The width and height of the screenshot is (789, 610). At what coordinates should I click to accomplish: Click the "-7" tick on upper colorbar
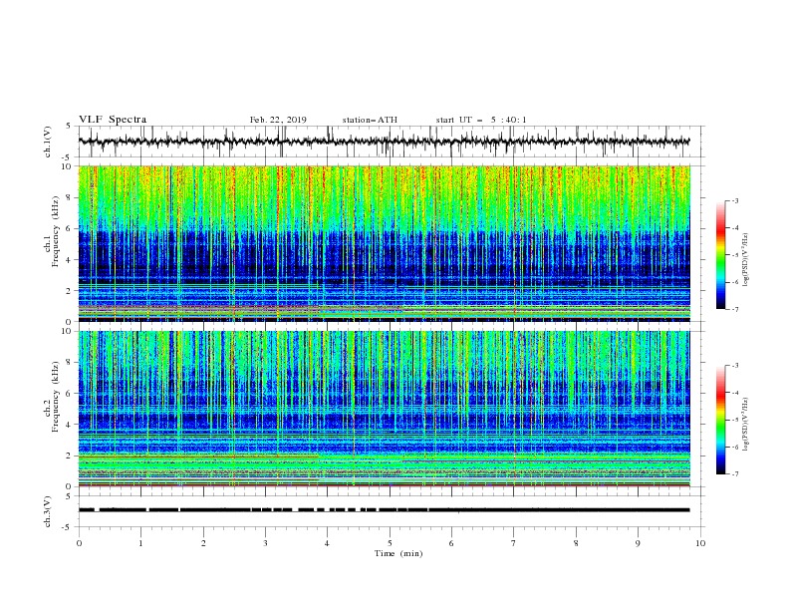click(735, 309)
